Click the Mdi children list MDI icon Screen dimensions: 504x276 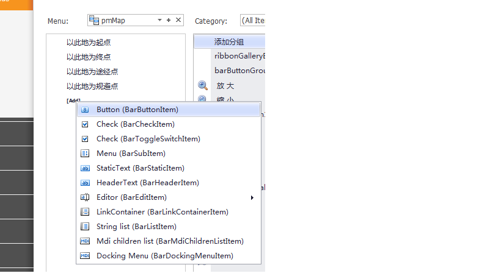point(85,241)
